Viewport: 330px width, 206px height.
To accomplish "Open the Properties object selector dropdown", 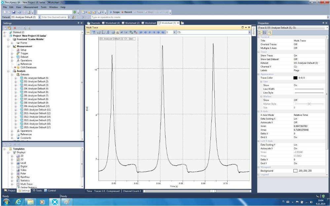I will tap(327, 28).
